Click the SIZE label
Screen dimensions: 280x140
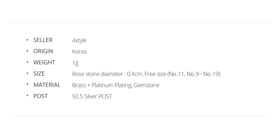tap(39, 74)
